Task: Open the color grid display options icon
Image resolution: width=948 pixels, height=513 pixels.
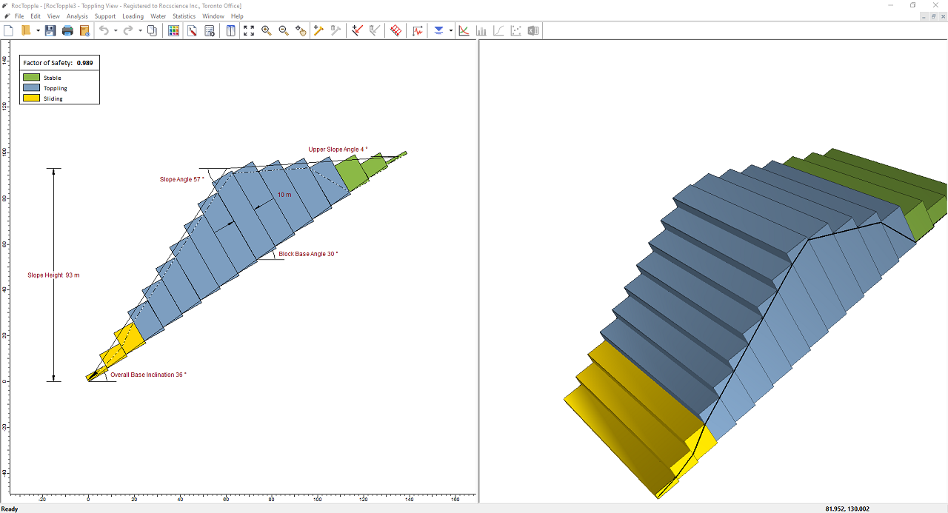Action: click(x=173, y=30)
